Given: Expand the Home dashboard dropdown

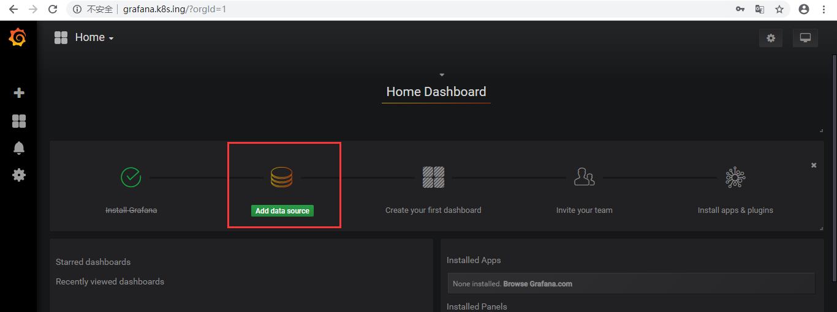Looking at the screenshot, I should pyautogui.click(x=94, y=38).
